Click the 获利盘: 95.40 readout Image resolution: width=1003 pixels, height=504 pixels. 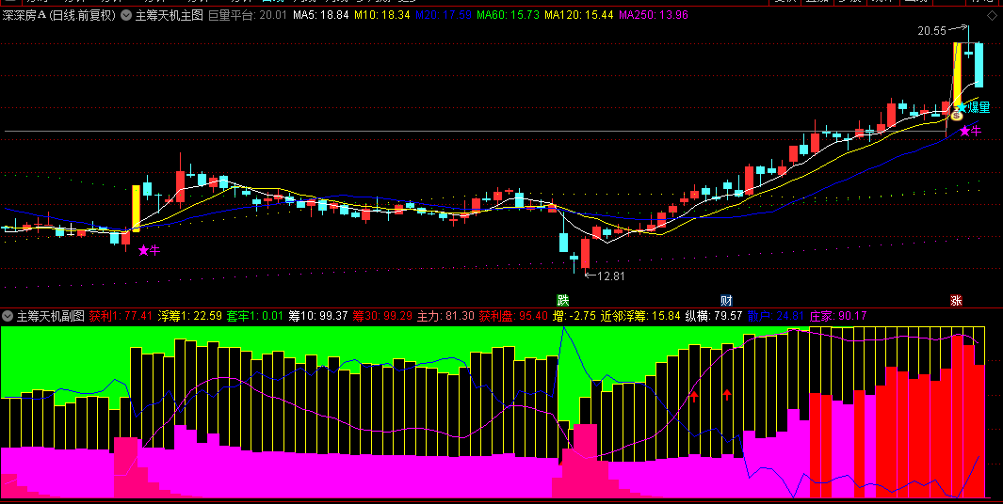click(x=513, y=316)
